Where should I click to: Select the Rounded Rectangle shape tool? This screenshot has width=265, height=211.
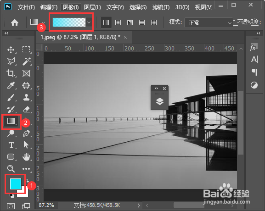(x=11, y=157)
